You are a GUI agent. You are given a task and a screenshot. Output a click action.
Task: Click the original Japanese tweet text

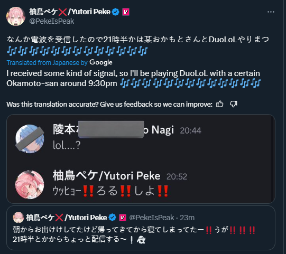pos(138,45)
